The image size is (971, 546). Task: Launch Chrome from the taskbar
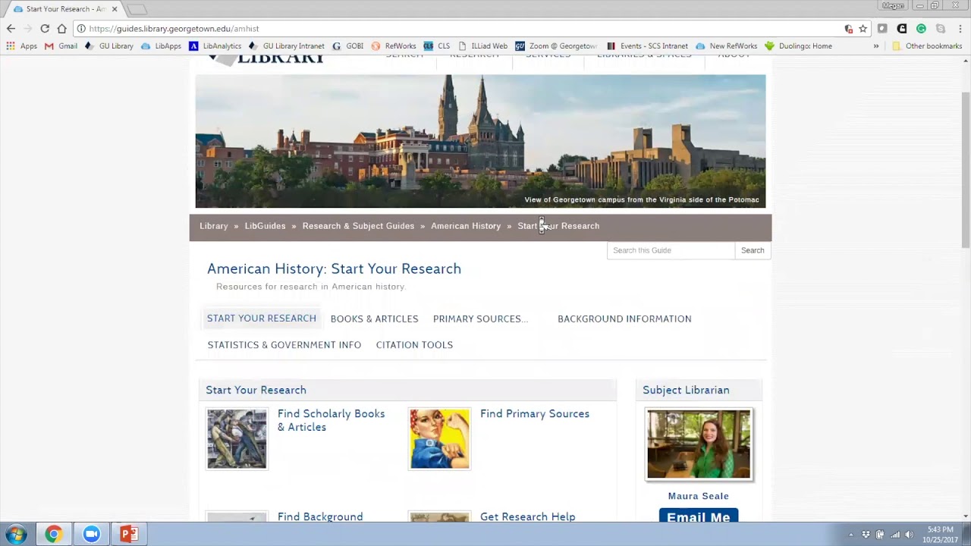[53, 534]
